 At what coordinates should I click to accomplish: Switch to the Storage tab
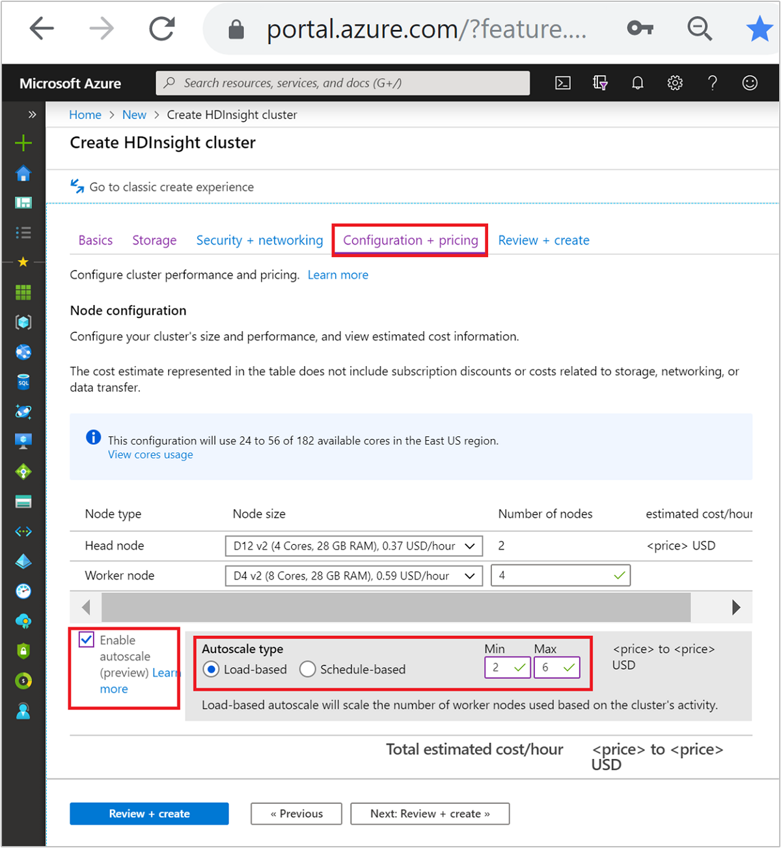[154, 241]
